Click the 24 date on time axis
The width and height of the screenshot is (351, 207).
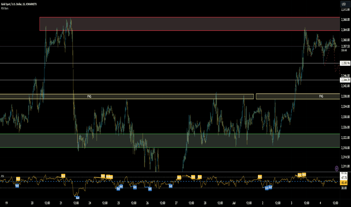[90, 203]
